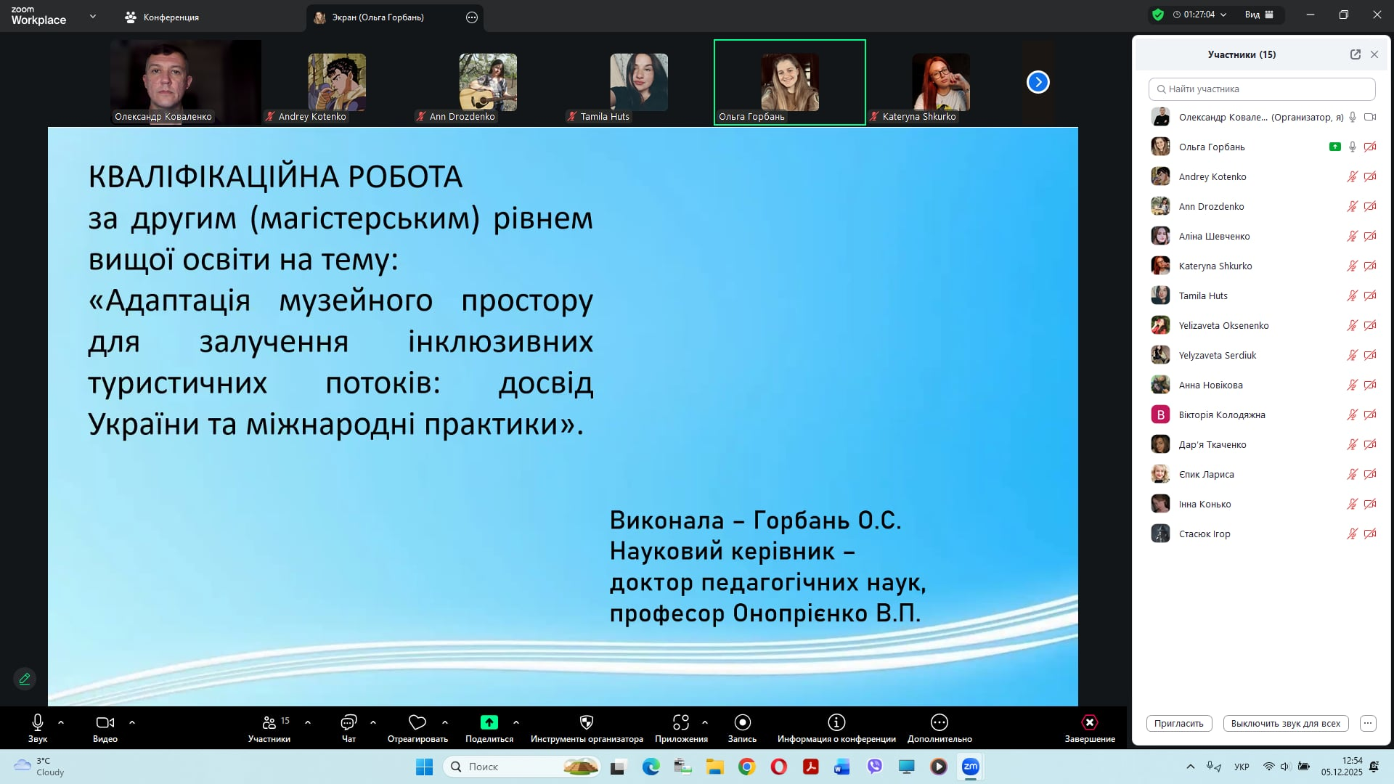The height and width of the screenshot is (784, 1394).
Task: Click Выключить звук для всех button
Action: point(1285,723)
